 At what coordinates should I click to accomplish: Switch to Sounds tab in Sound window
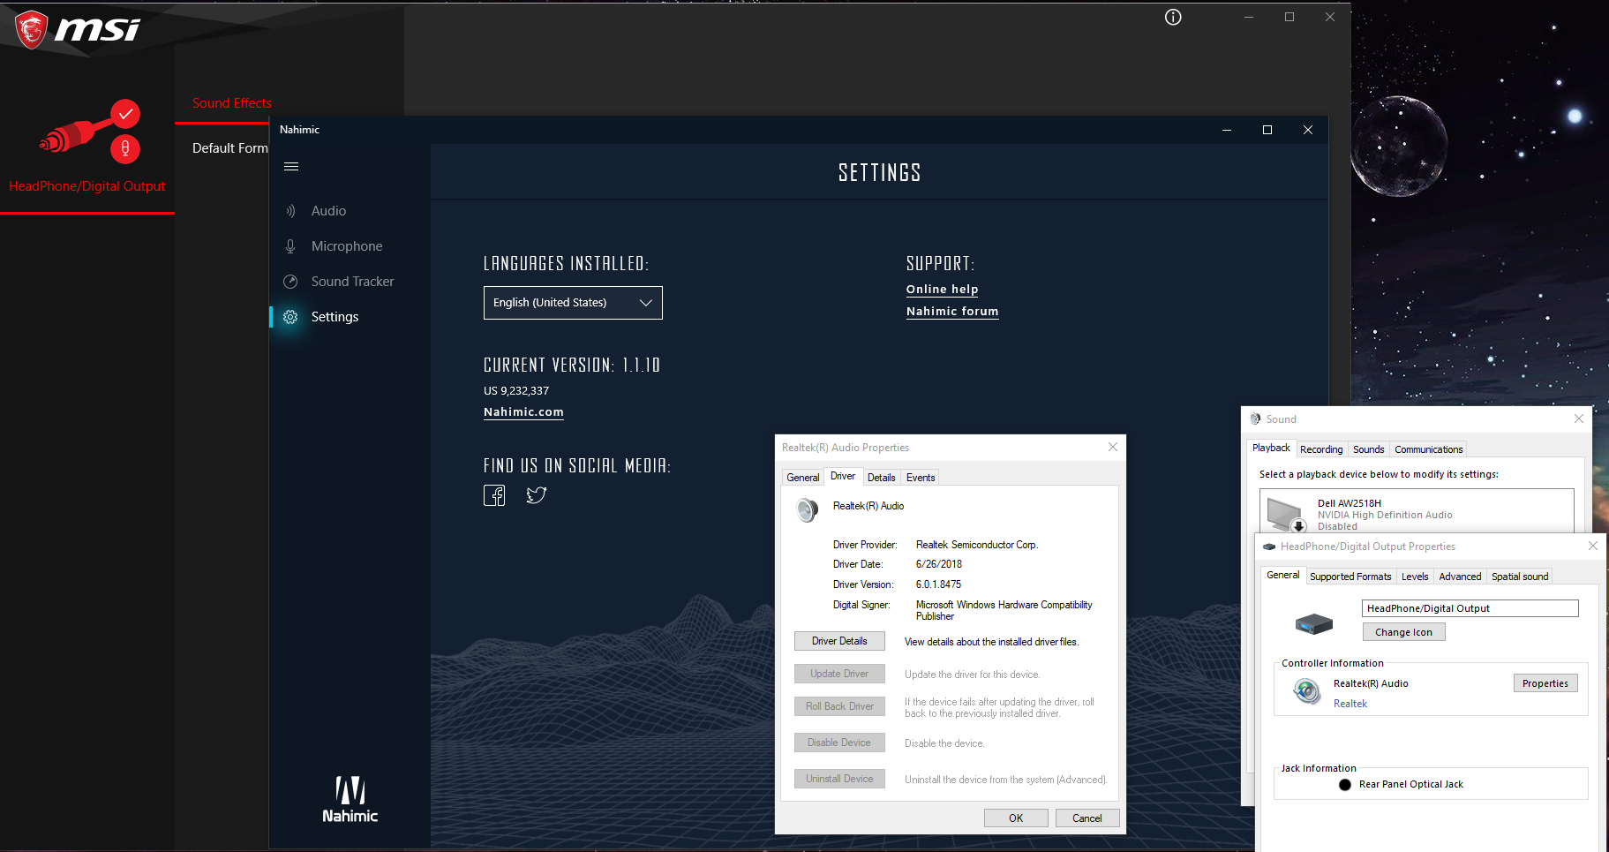point(1368,449)
